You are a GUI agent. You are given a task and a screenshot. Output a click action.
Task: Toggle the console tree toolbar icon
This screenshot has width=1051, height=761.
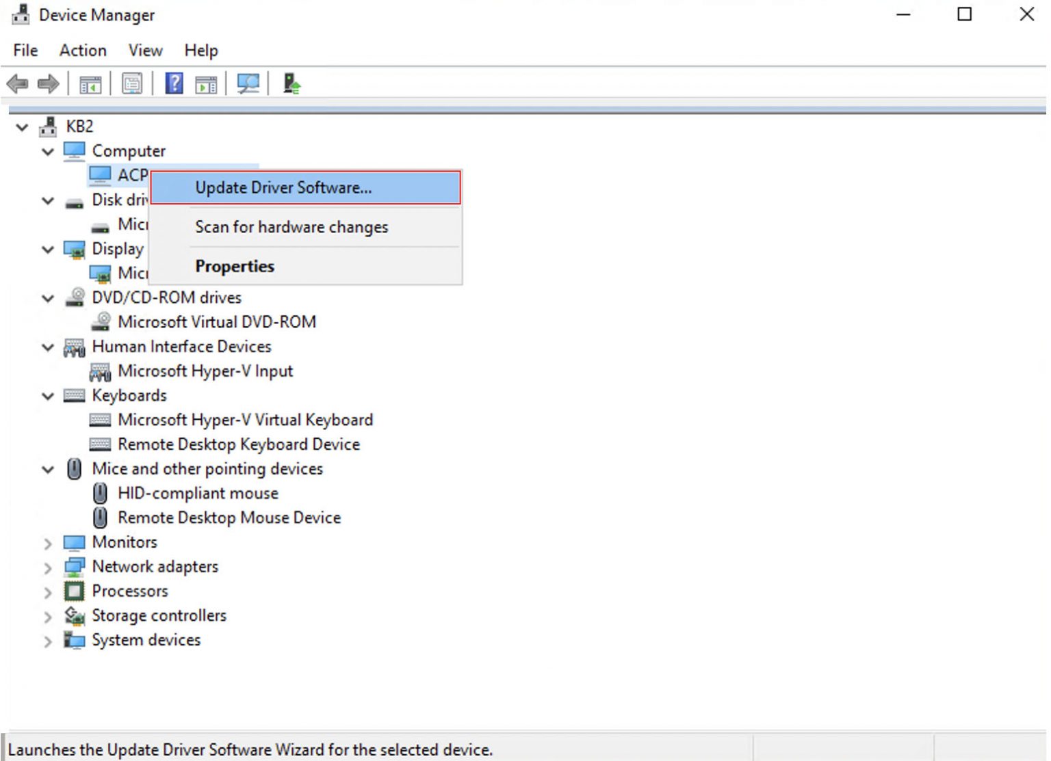pos(91,83)
